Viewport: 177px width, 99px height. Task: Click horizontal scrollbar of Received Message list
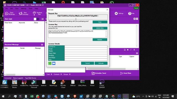(24, 75)
